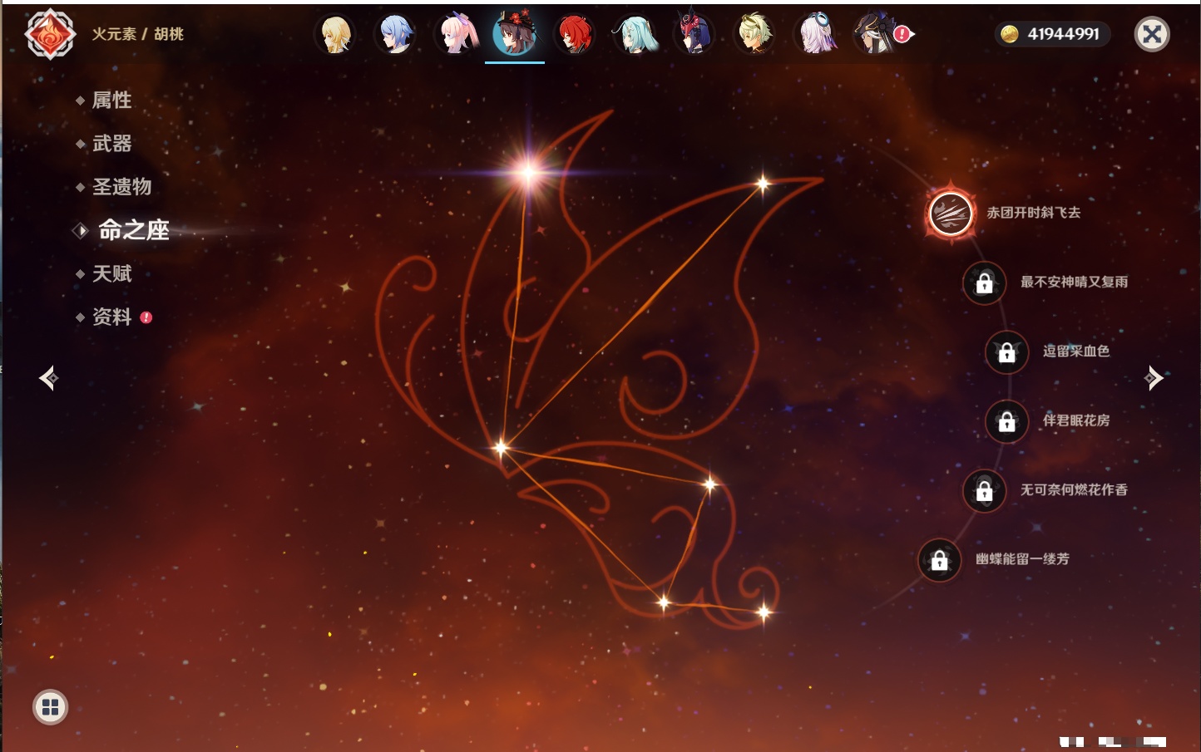Open locked constellation 逗留采血色
This screenshot has width=1201, height=752.
coord(1006,352)
